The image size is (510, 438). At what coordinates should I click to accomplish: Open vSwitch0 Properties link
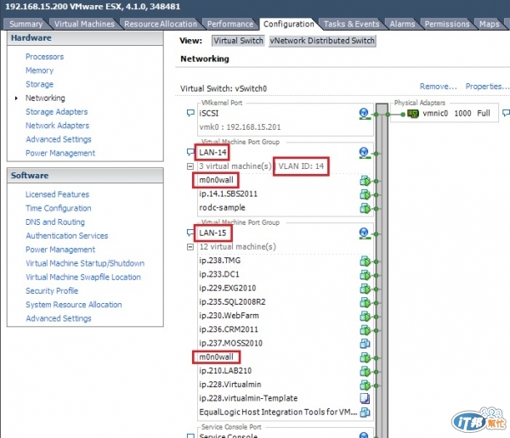click(487, 87)
